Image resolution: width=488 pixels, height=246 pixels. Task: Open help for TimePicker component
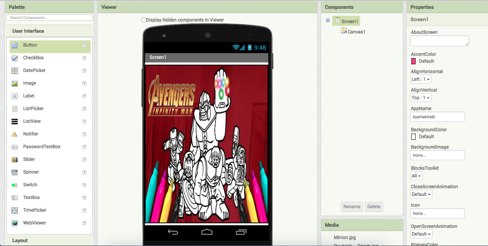[84, 211]
